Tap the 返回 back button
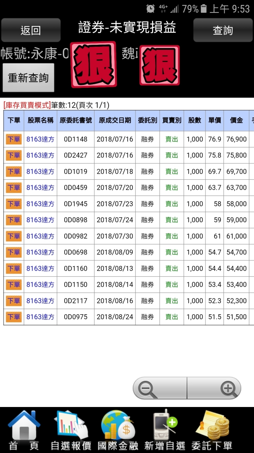The image size is (254, 453). [x=31, y=30]
